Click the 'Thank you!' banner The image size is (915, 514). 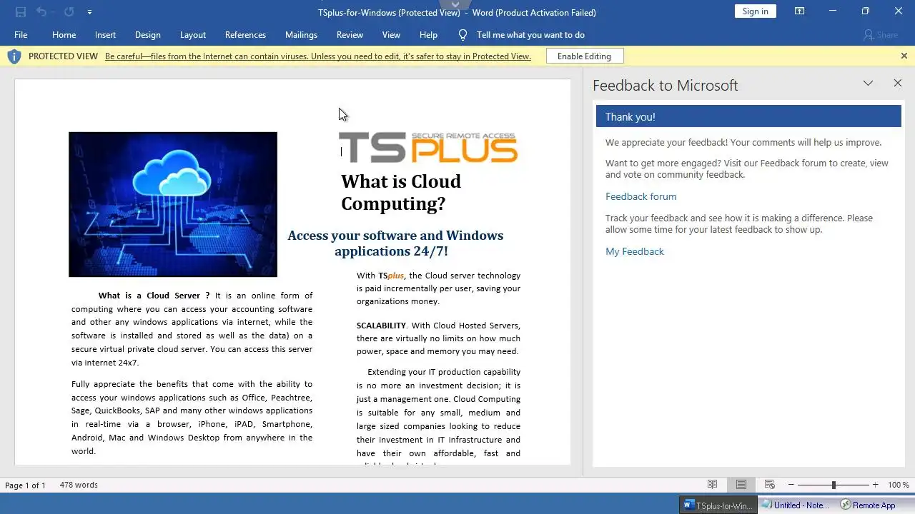[748, 116]
